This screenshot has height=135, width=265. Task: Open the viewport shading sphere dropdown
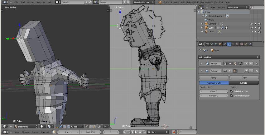click(43, 127)
